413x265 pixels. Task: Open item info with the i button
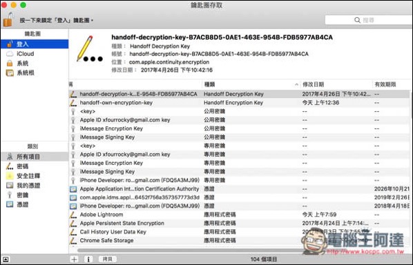click(88, 259)
